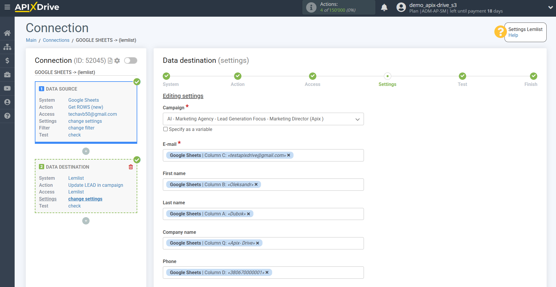Click the data destination check link
This screenshot has width=556, height=287.
tap(75, 206)
